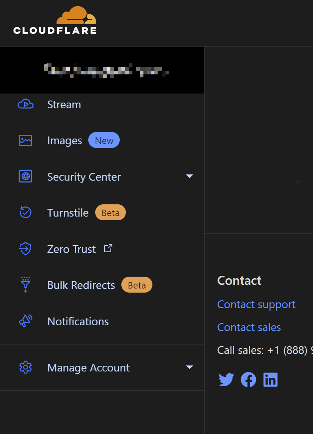This screenshot has height=434, width=313.
Task: Click the Notifications megaphone icon
Action: tap(25, 321)
